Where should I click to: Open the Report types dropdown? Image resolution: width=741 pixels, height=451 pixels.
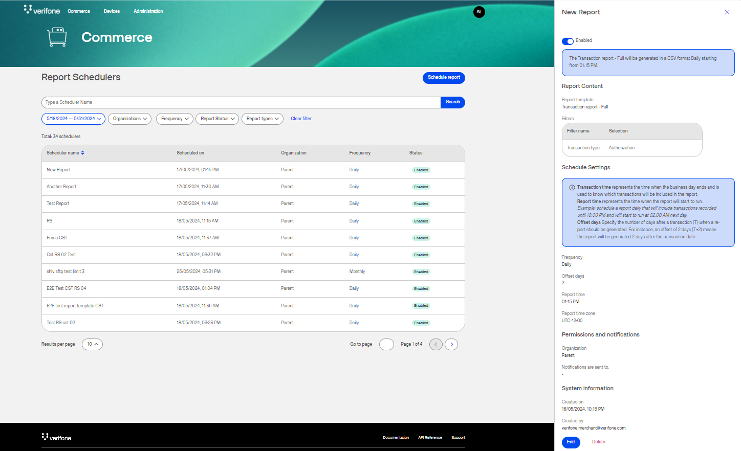tap(263, 119)
